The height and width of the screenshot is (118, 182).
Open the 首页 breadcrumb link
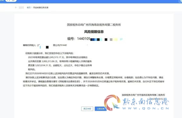coord(29,8)
